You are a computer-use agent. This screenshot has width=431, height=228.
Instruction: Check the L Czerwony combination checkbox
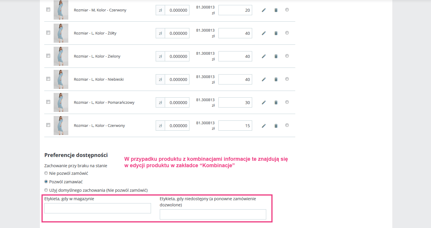pyautogui.click(x=48, y=125)
